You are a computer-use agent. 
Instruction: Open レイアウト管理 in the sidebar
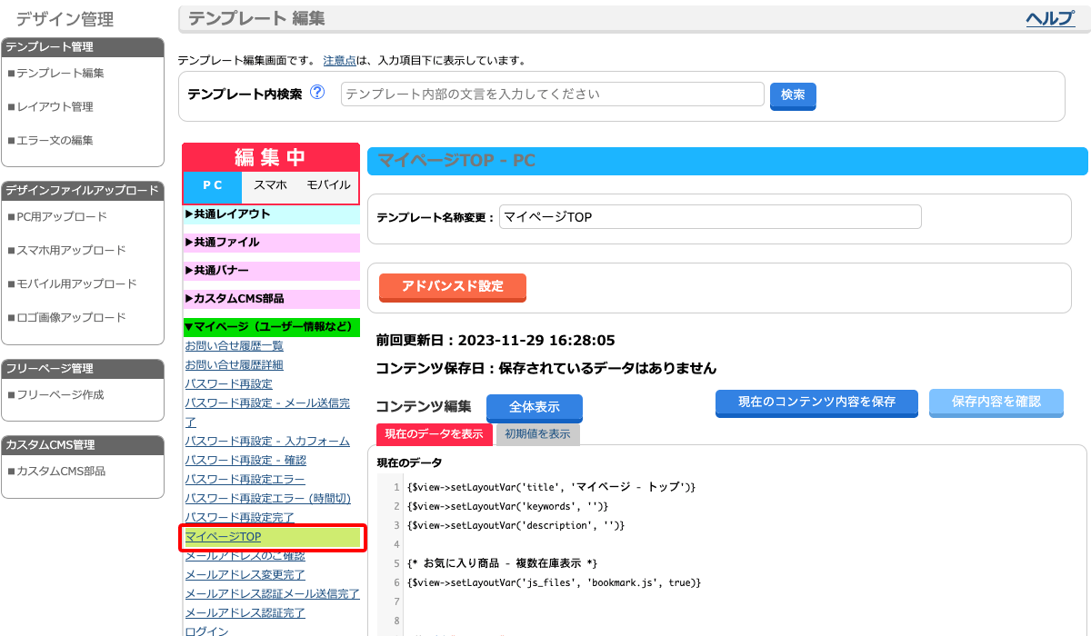point(55,107)
